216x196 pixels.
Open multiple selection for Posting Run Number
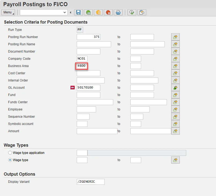[175, 37]
